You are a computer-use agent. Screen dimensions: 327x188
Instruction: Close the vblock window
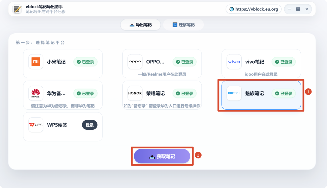tap(306, 9)
